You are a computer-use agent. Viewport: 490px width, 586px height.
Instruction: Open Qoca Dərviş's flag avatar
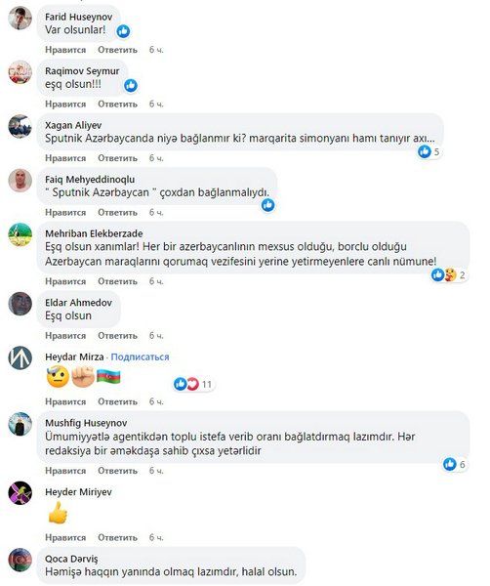(x=20, y=560)
